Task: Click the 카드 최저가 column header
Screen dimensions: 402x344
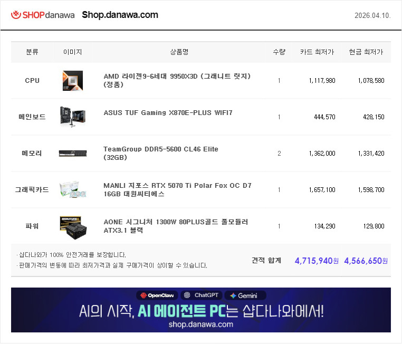Action: pyautogui.click(x=317, y=52)
